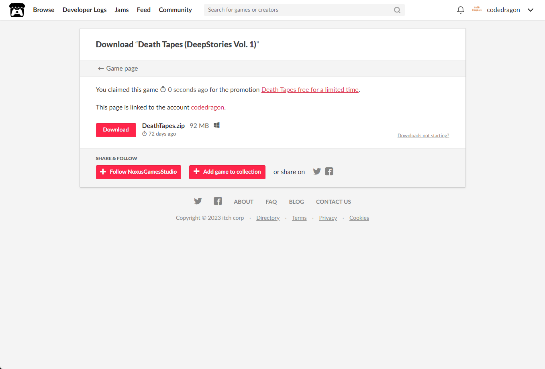Open codedragon avatar image
Image resolution: width=545 pixels, height=369 pixels.
coord(477,10)
